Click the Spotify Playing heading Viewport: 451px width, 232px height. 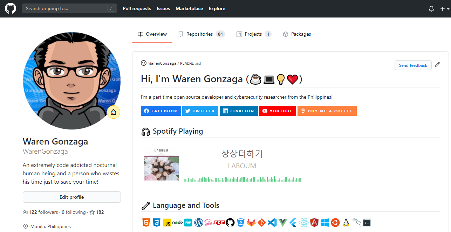[x=178, y=131]
